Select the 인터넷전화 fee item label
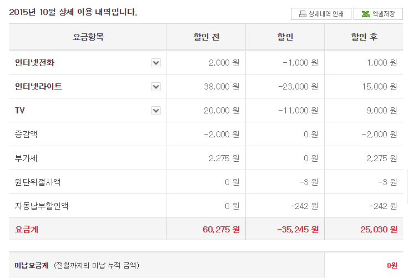 coord(34,62)
